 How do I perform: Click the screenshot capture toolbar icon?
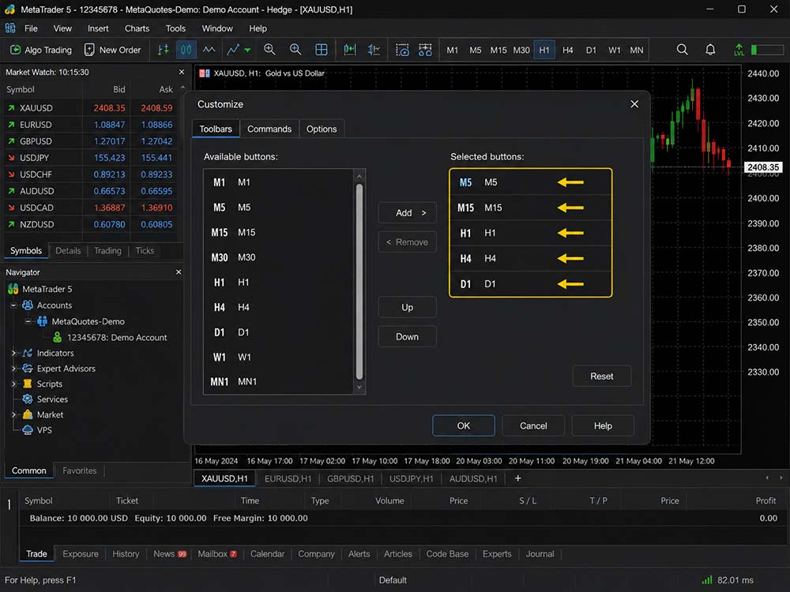pyautogui.click(x=402, y=49)
